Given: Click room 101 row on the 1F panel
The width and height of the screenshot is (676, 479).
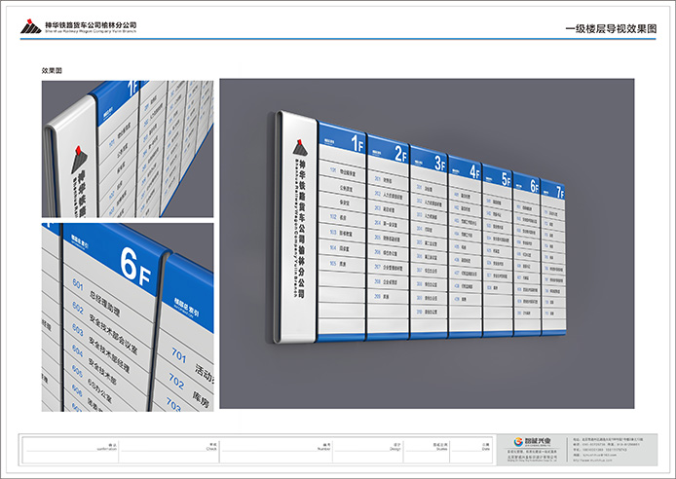Looking at the screenshot, I should [x=342, y=172].
